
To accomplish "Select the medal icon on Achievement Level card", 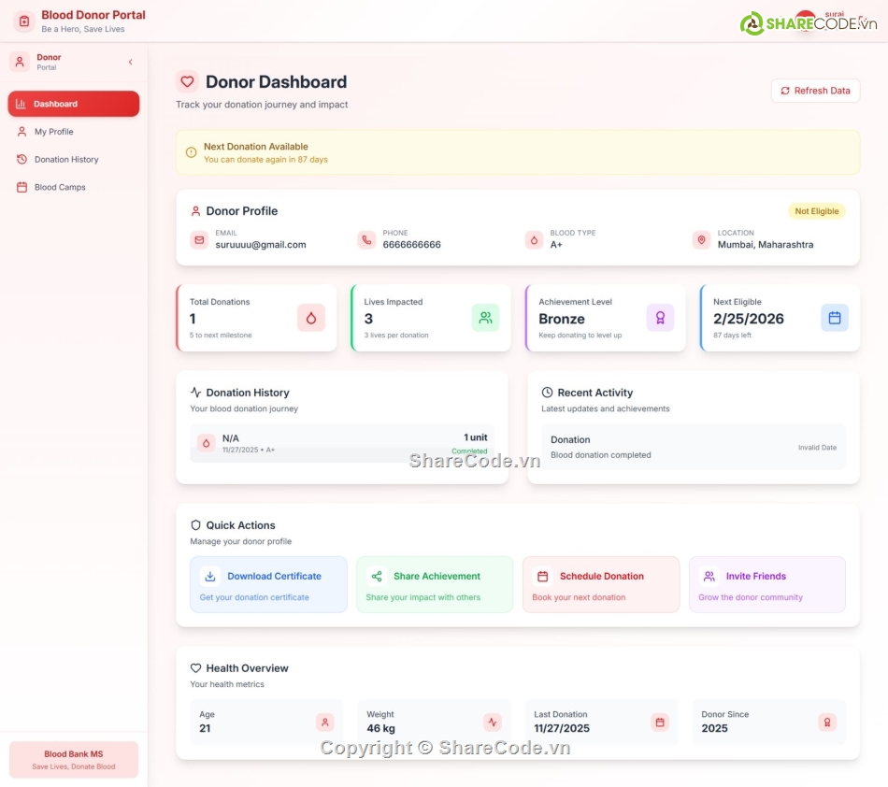I will pos(660,318).
